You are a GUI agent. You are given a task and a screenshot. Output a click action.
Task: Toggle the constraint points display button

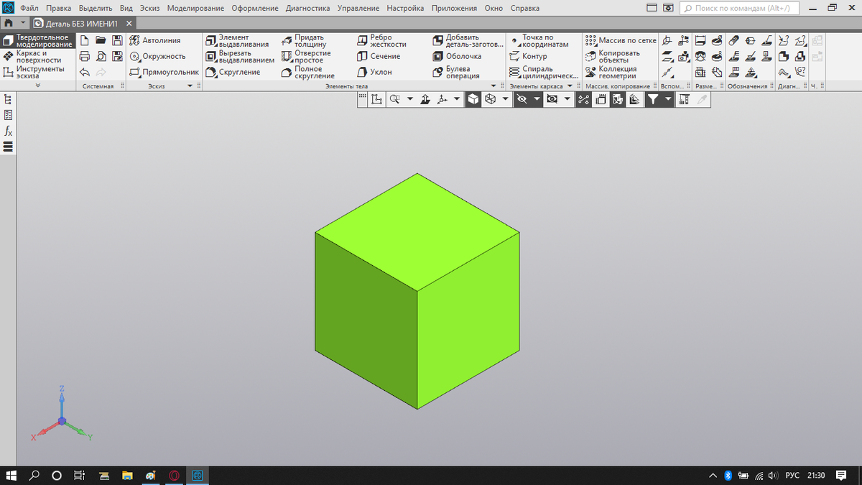point(583,100)
